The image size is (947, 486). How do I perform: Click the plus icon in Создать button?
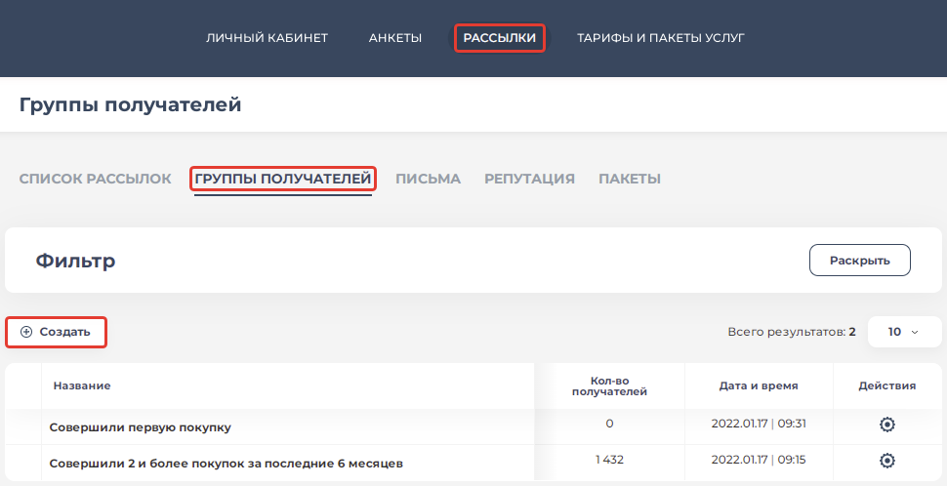(26, 332)
